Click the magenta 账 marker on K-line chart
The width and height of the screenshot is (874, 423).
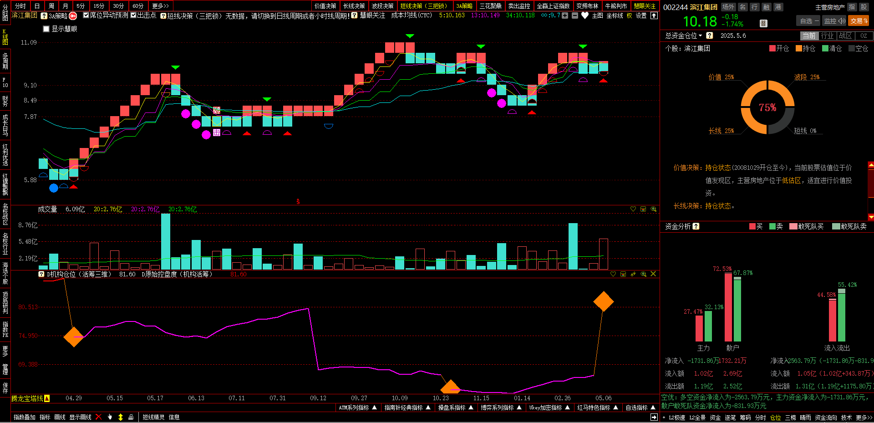coord(217,110)
